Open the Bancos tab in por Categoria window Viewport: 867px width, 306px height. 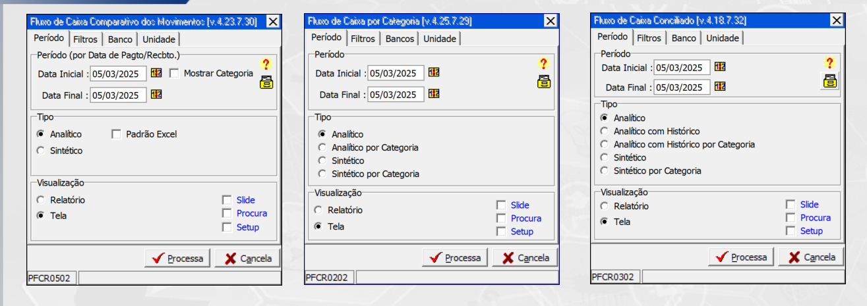click(400, 39)
